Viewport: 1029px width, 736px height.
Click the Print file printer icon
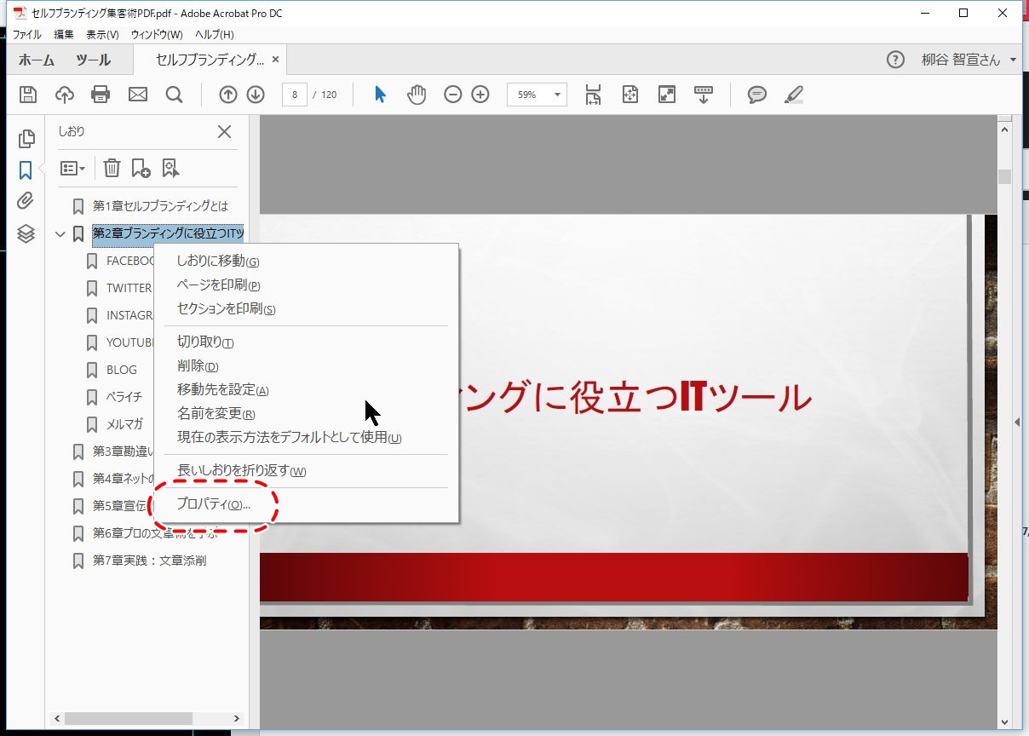(101, 95)
